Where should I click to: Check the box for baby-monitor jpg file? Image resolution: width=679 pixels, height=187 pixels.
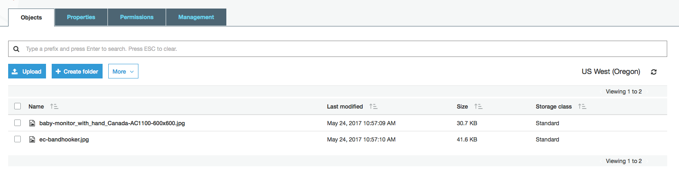pyautogui.click(x=18, y=123)
